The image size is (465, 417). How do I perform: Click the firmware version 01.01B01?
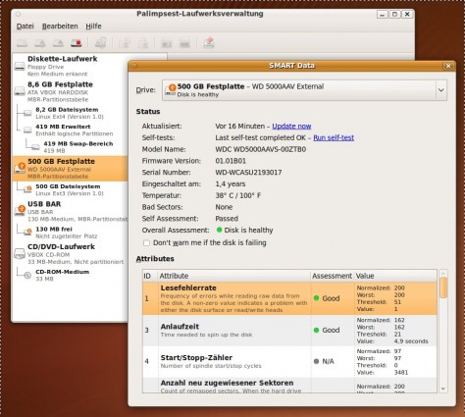pos(231,161)
